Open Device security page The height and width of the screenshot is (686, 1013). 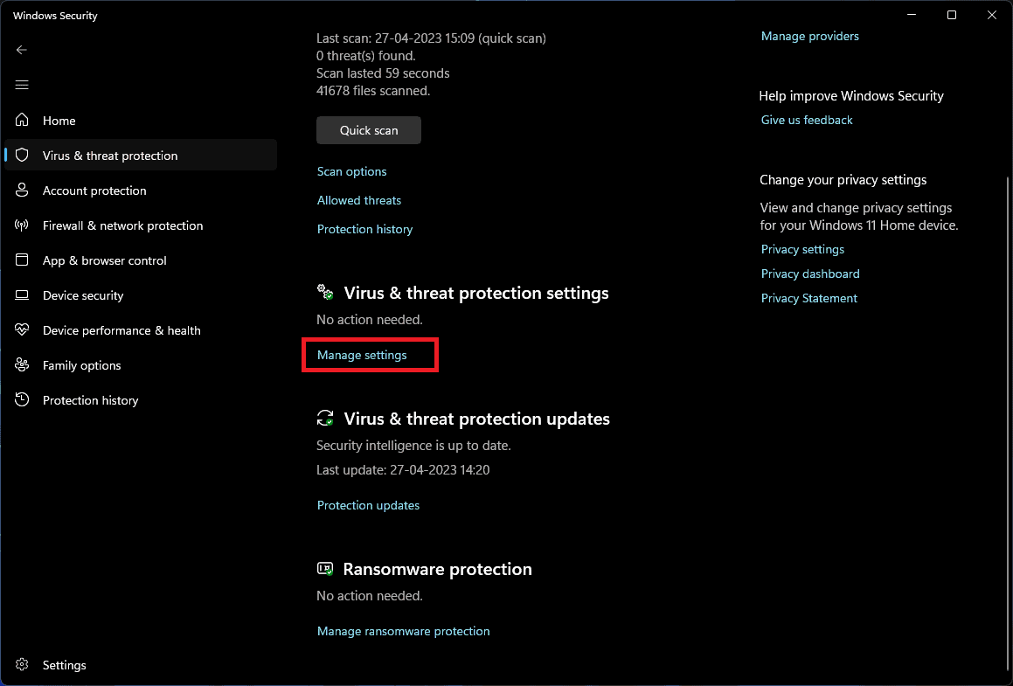[141, 295]
